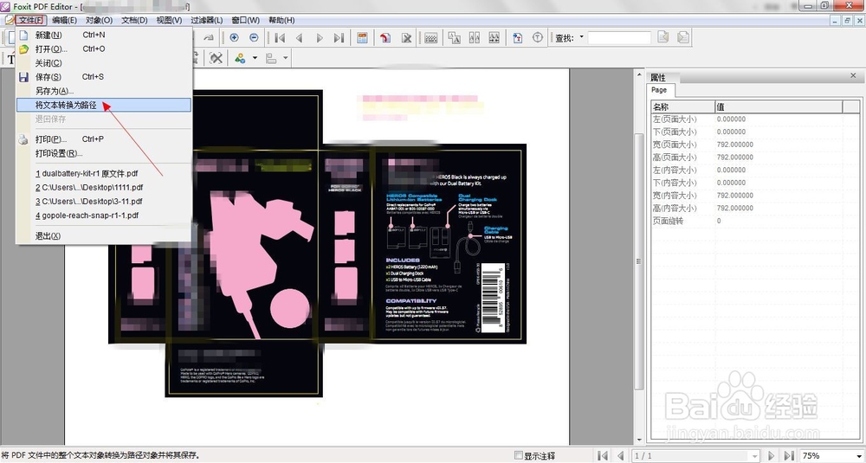Choose 打开(O)... from the file menu
This screenshot has height=463, width=866.
(104, 49)
